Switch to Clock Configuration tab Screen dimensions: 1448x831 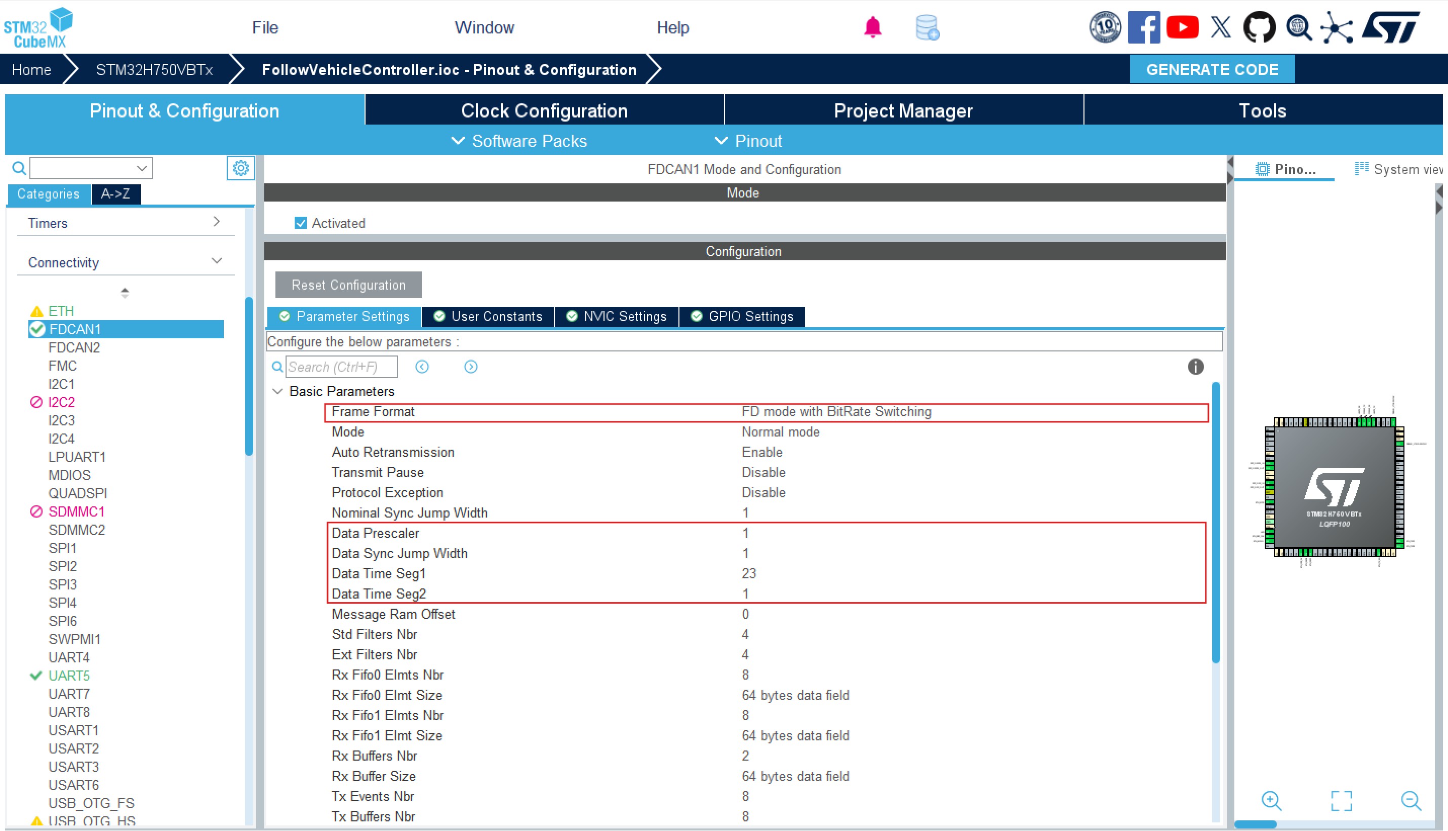pyautogui.click(x=544, y=110)
